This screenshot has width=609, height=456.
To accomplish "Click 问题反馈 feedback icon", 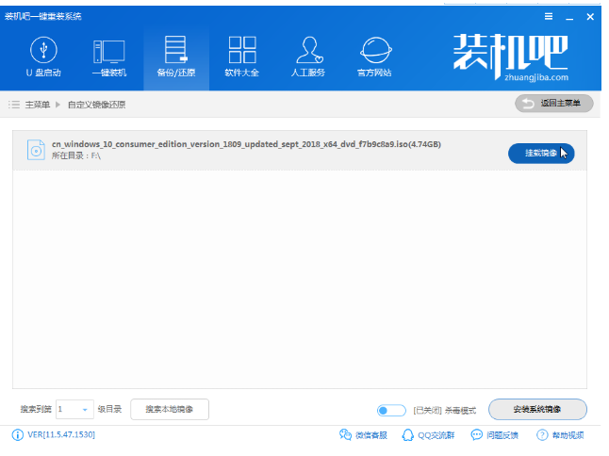I will [495, 435].
